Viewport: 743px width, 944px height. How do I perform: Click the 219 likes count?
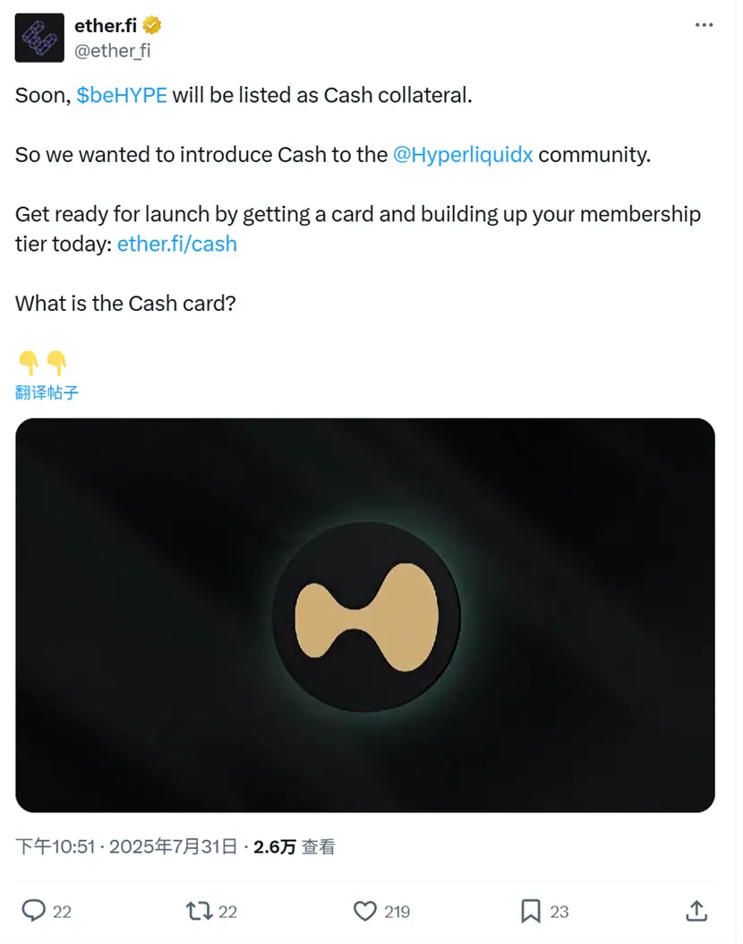397,912
